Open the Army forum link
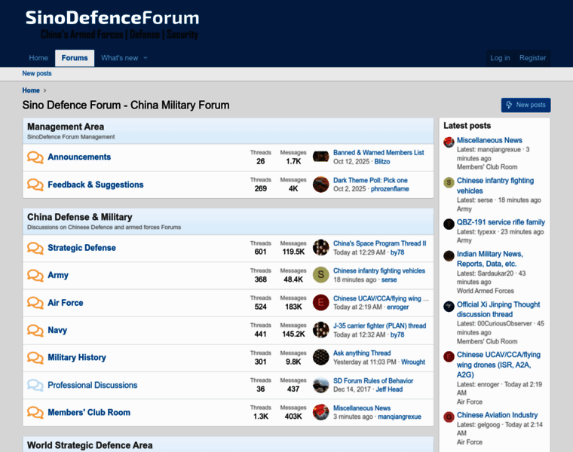Image resolution: width=573 pixels, height=452 pixels. (x=58, y=275)
